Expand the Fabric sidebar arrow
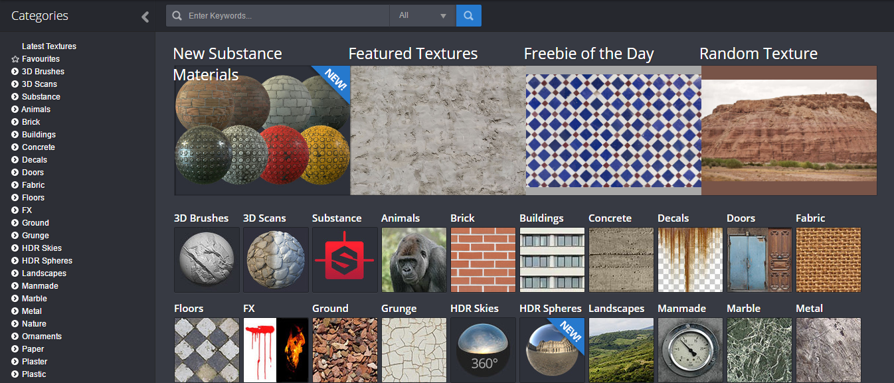The image size is (894, 383). click(15, 185)
